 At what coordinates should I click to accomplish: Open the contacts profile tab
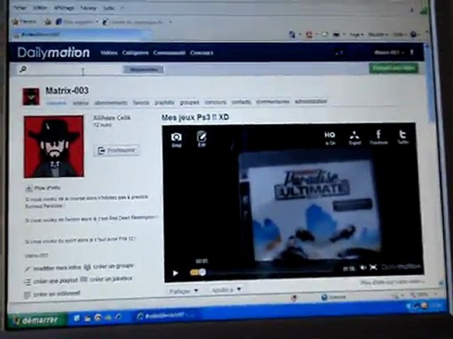coord(241,102)
